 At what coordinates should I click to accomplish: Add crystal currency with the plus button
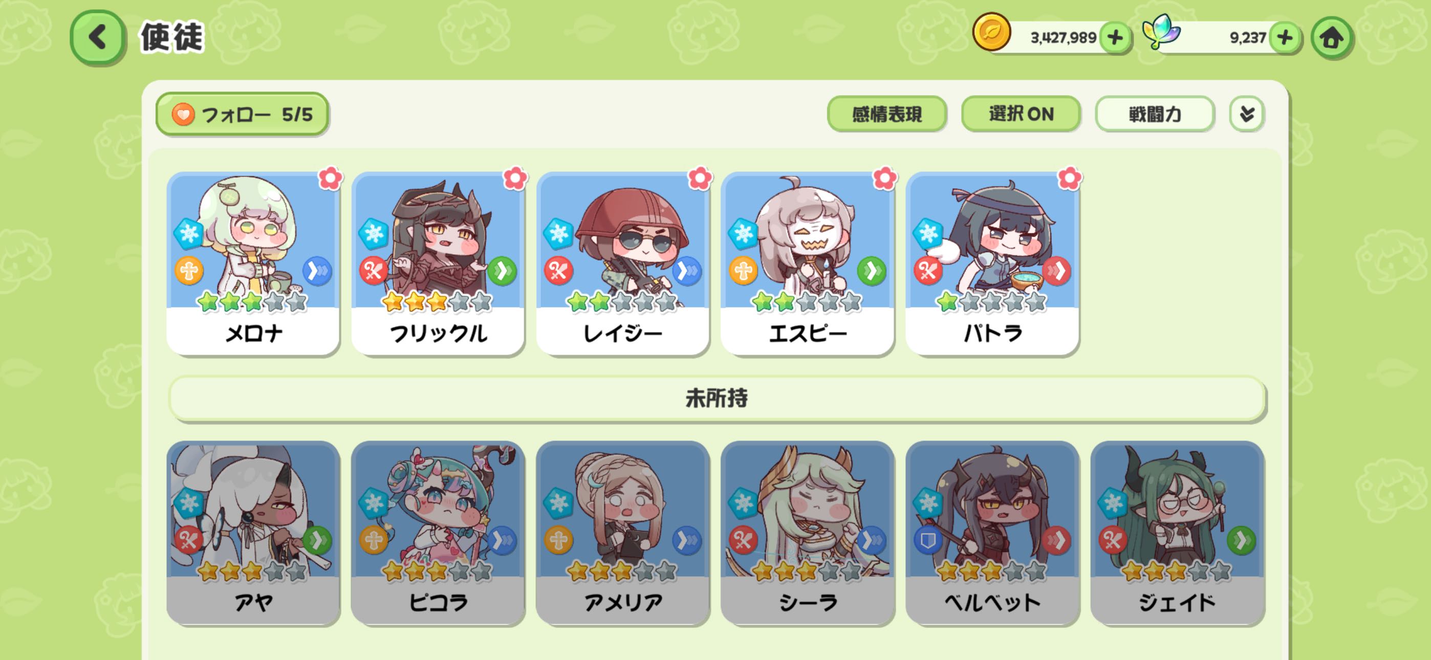1285,38
